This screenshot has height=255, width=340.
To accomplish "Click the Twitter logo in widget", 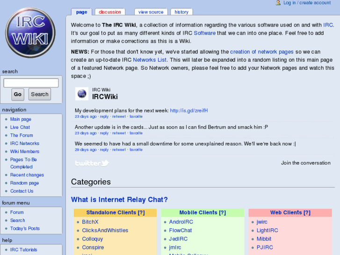I will click(92, 163).
